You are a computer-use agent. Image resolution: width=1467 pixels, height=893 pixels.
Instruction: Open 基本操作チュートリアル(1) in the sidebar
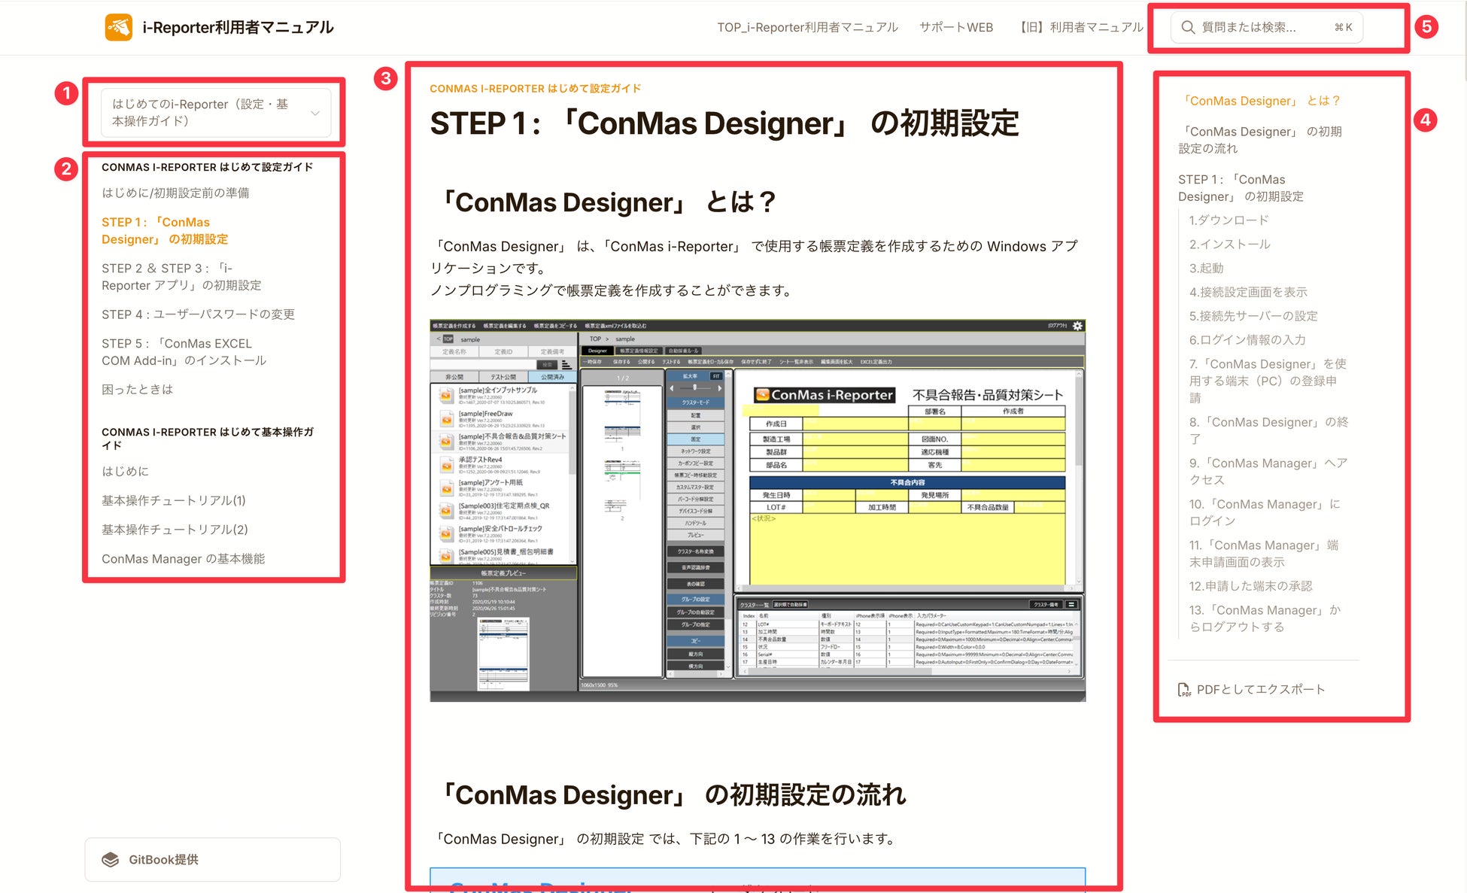(174, 500)
